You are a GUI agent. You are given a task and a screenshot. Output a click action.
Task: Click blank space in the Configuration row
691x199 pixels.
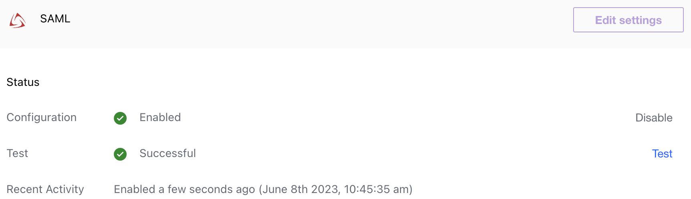(x=401, y=118)
